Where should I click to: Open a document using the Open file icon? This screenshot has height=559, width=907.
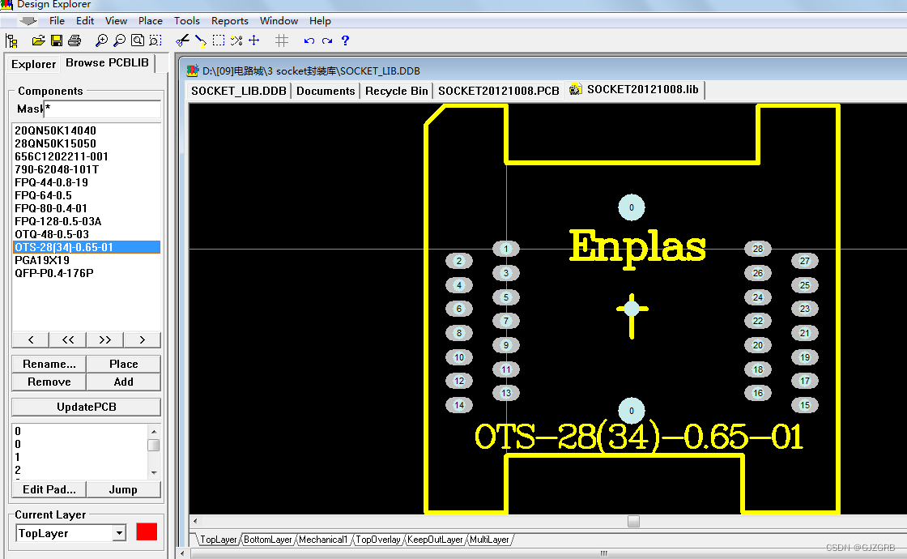pos(38,41)
